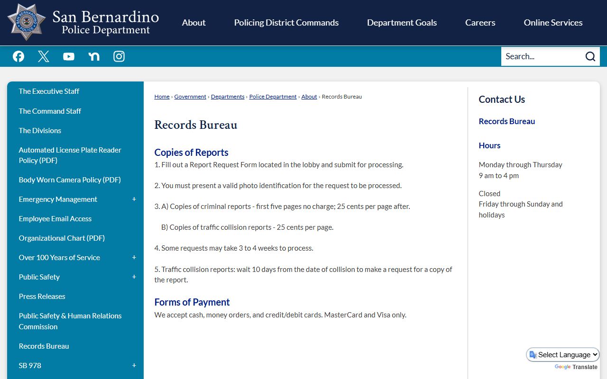Open the Policing District Commands menu
This screenshot has width=607, height=379.
pos(286,23)
